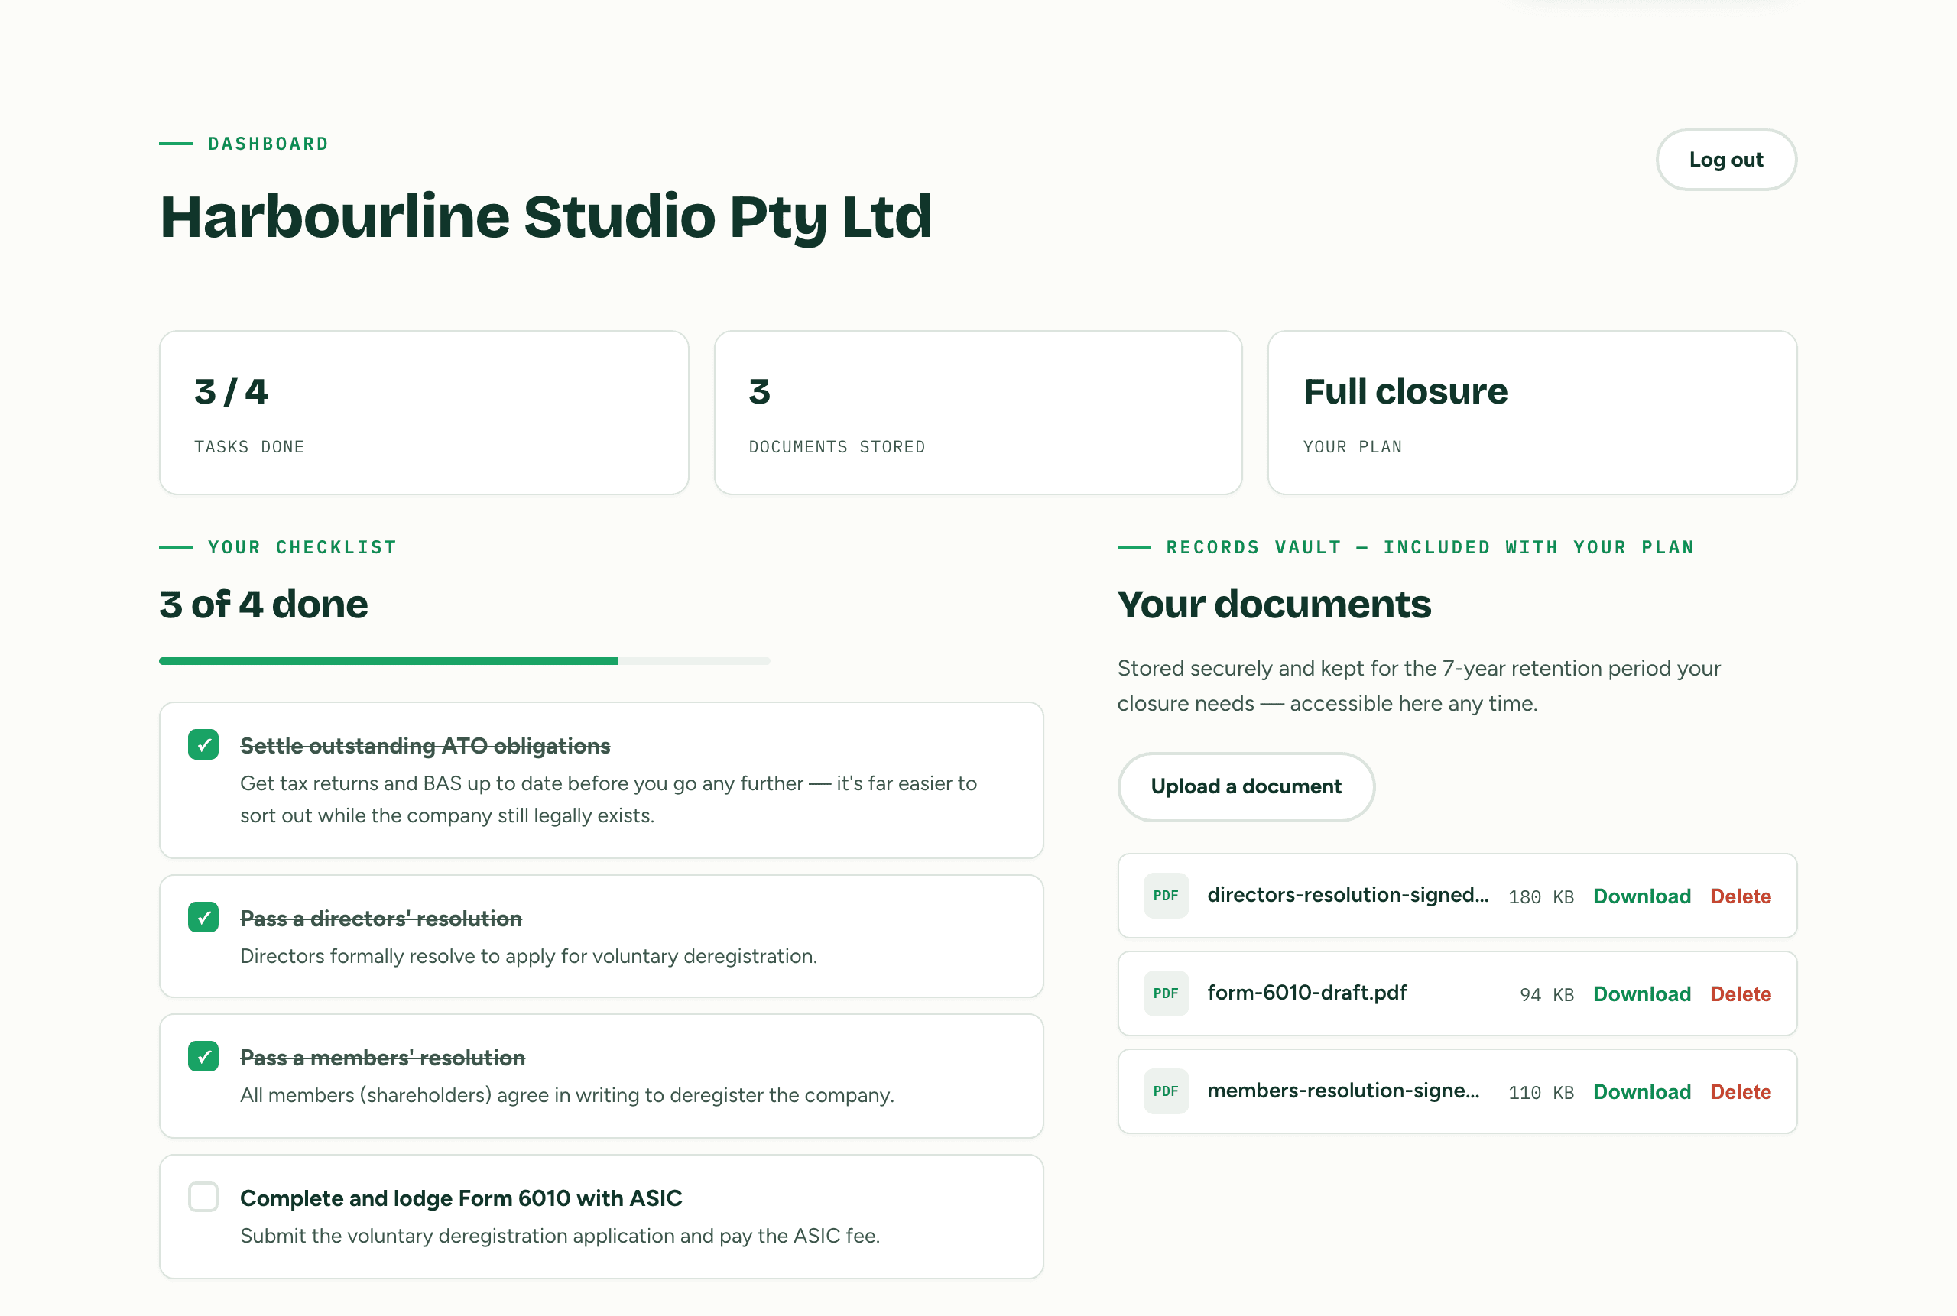Delete members-resolution-signed document

point(1741,1092)
